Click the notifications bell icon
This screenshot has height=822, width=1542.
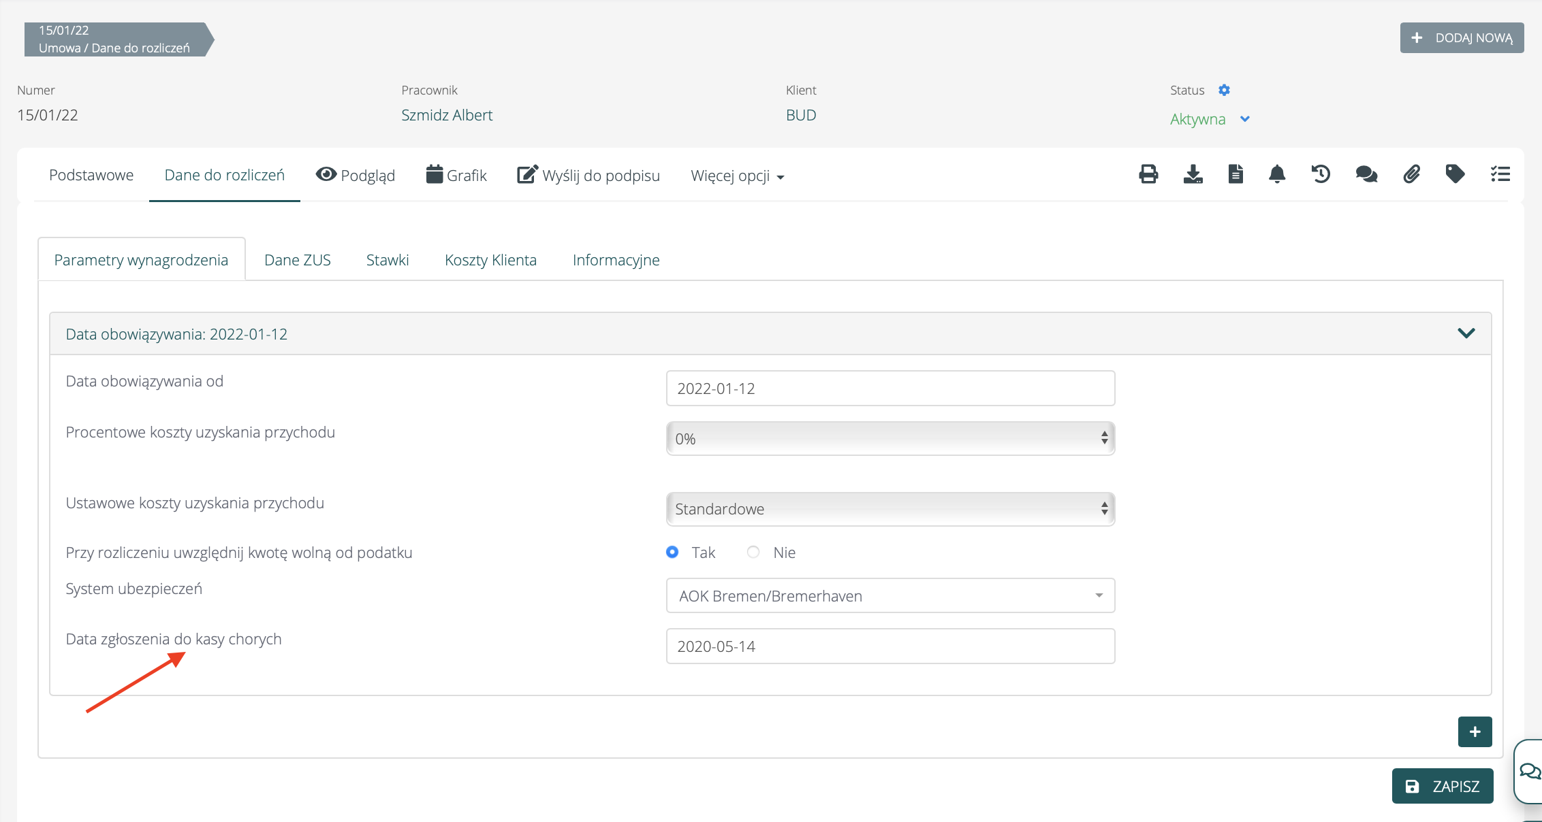(1277, 174)
